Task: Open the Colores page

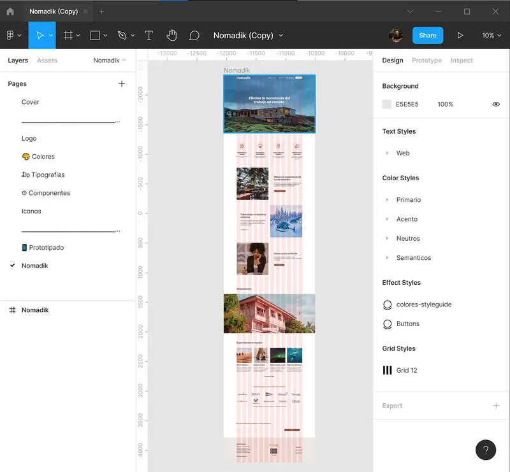Action: click(x=38, y=157)
